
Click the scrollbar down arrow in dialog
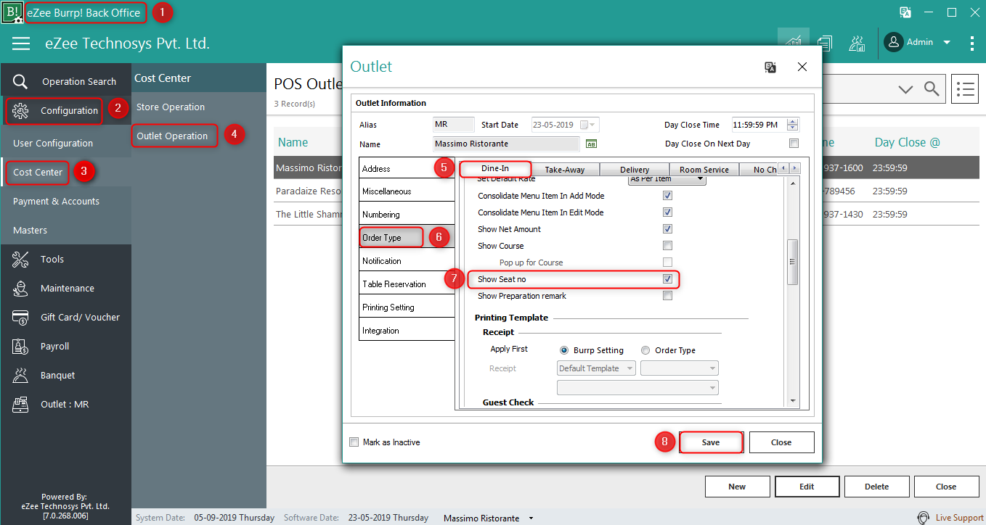793,401
